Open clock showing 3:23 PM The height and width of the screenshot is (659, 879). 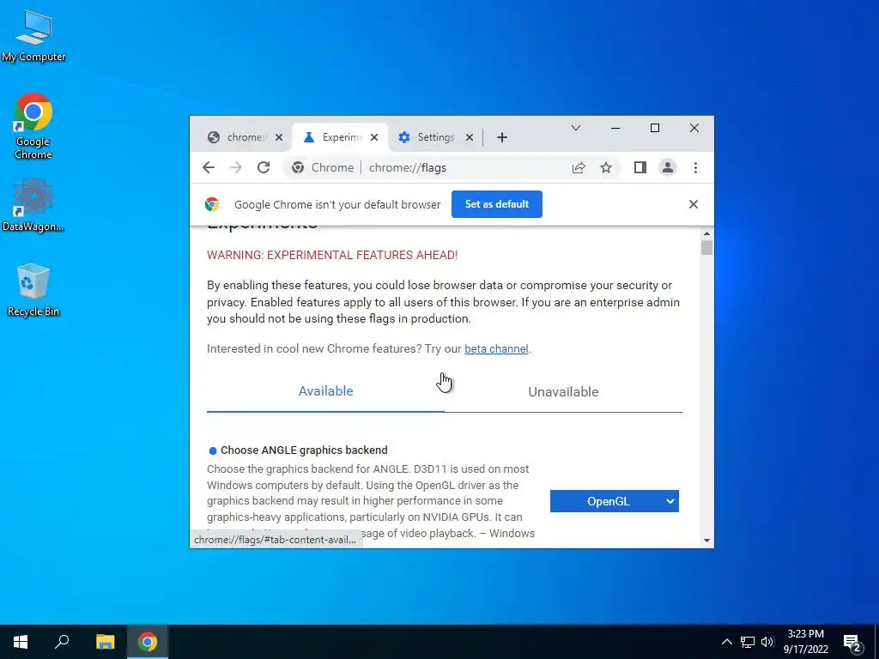805,642
